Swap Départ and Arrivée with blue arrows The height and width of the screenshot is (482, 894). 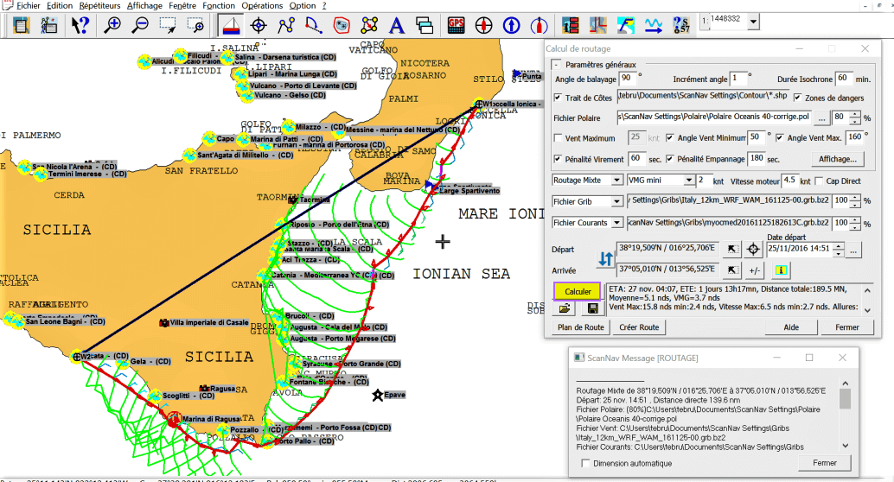[605, 259]
